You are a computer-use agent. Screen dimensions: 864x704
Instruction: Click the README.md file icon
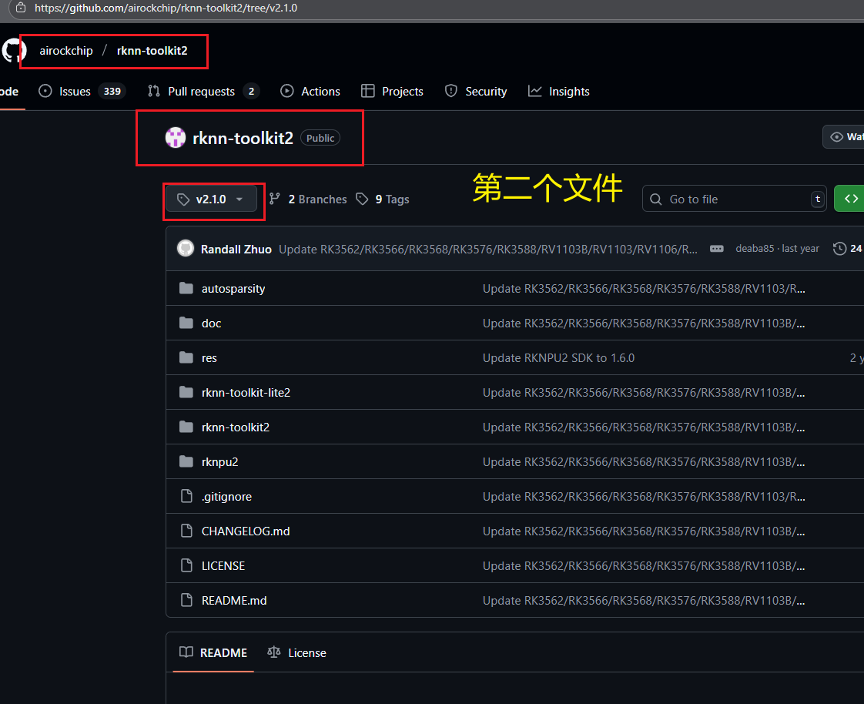(x=187, y=600)
